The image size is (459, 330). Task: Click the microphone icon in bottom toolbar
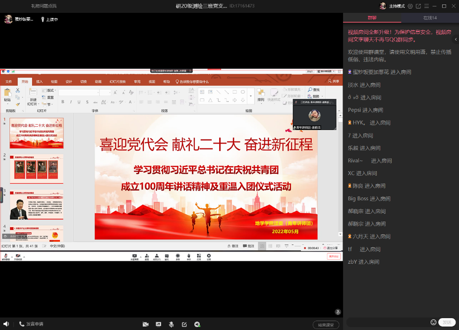pyautogui.click(x=171, y=324)
